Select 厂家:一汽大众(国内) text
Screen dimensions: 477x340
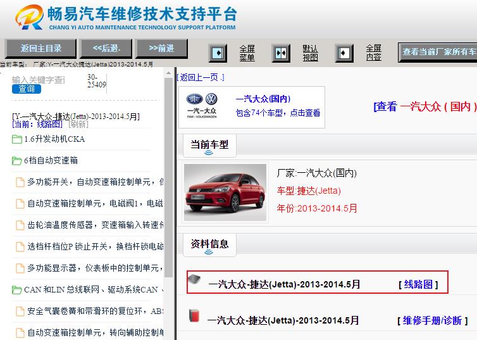click(317, 173)
